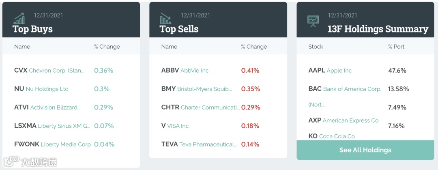The width and height of the screenshot is (438, 170).
Task: Click the KO Coca Cola Co. holding
Action: click(332, 136)
